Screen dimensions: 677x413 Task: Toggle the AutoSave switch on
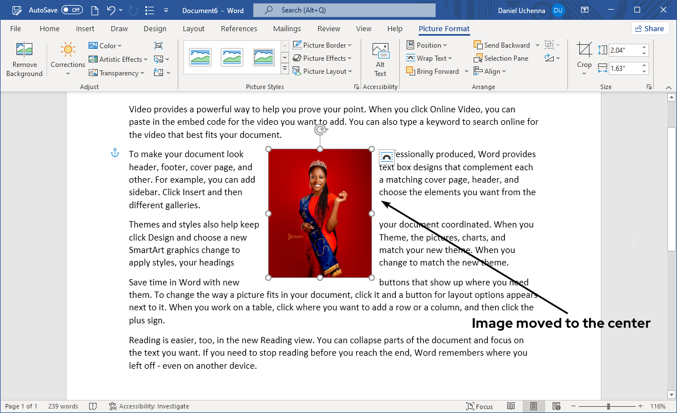71,10
